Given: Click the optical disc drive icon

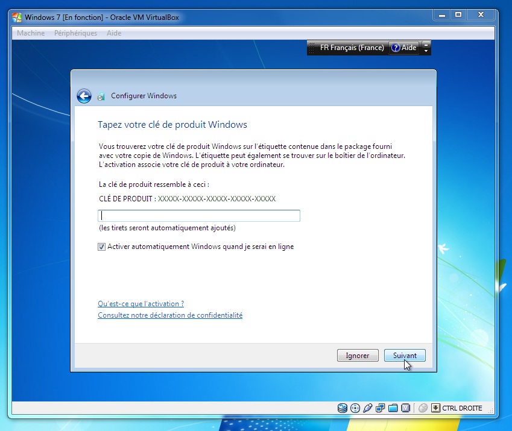Looking at the screenshot, I should [x=355, y=408].
